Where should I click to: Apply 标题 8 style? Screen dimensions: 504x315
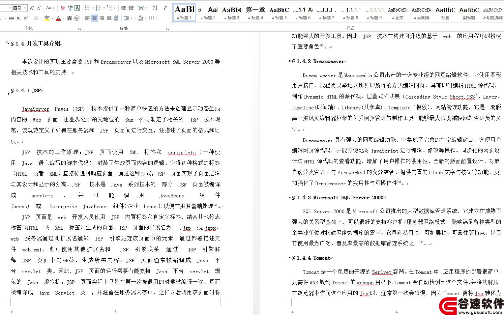pos(350,13)
